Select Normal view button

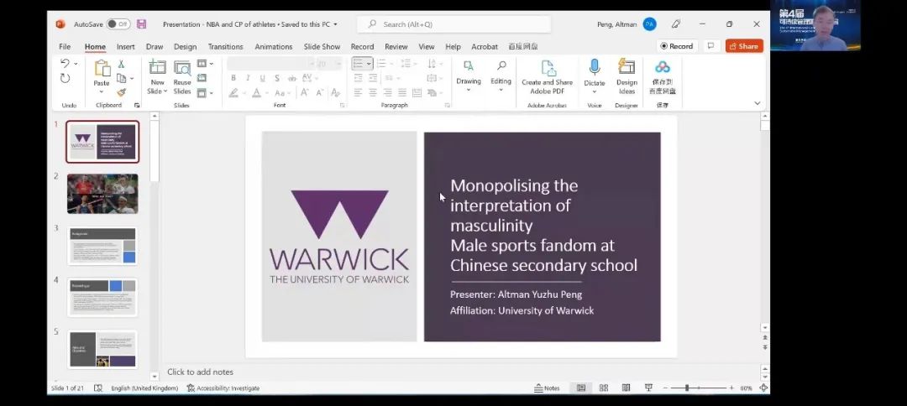[581, 388]
